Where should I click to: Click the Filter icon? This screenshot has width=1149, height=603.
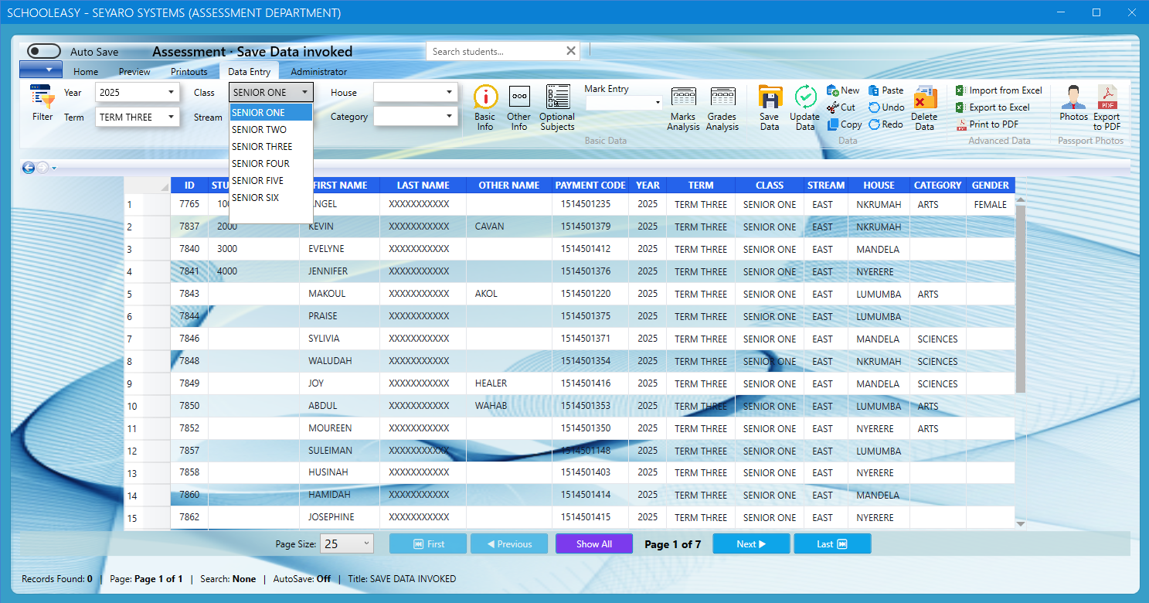42,104
